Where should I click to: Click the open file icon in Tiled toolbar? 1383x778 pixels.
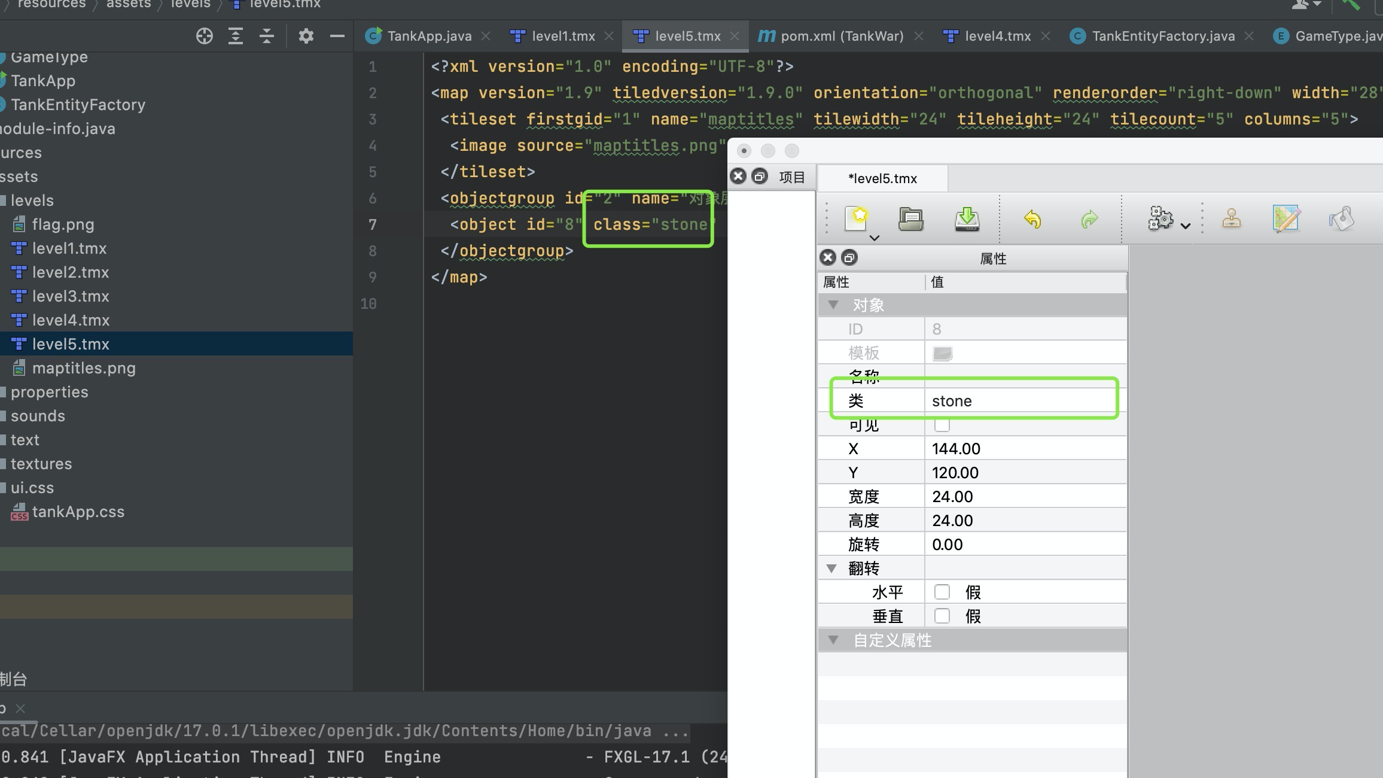click(x=910, y=219)
